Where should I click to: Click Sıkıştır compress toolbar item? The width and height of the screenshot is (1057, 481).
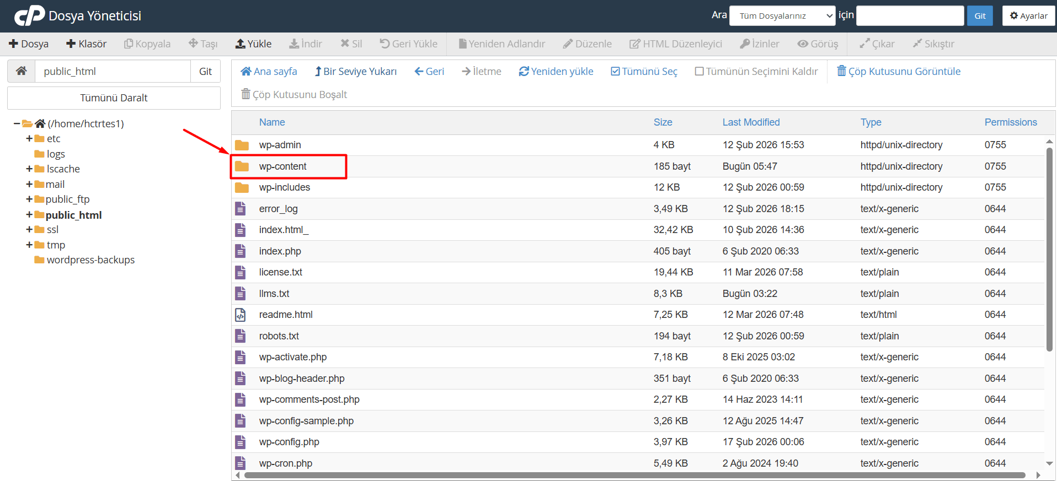933,44
